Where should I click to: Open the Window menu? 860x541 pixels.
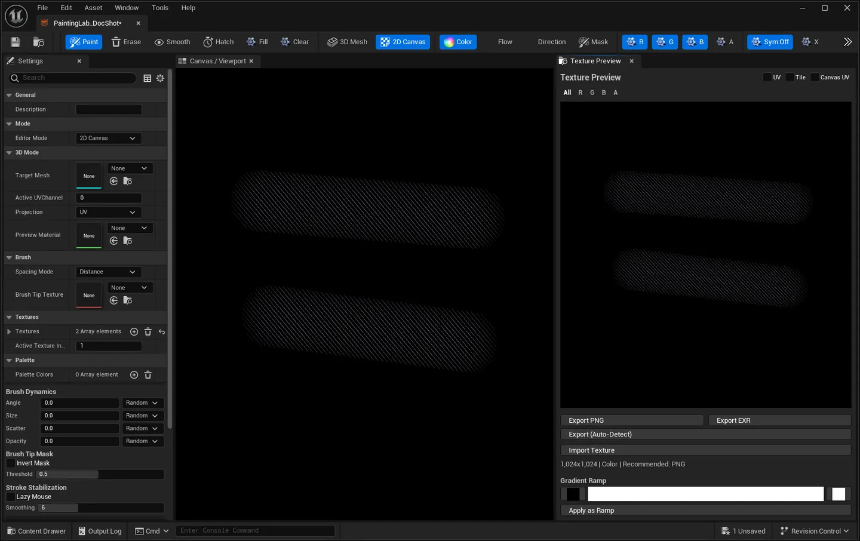pos(127,8)
